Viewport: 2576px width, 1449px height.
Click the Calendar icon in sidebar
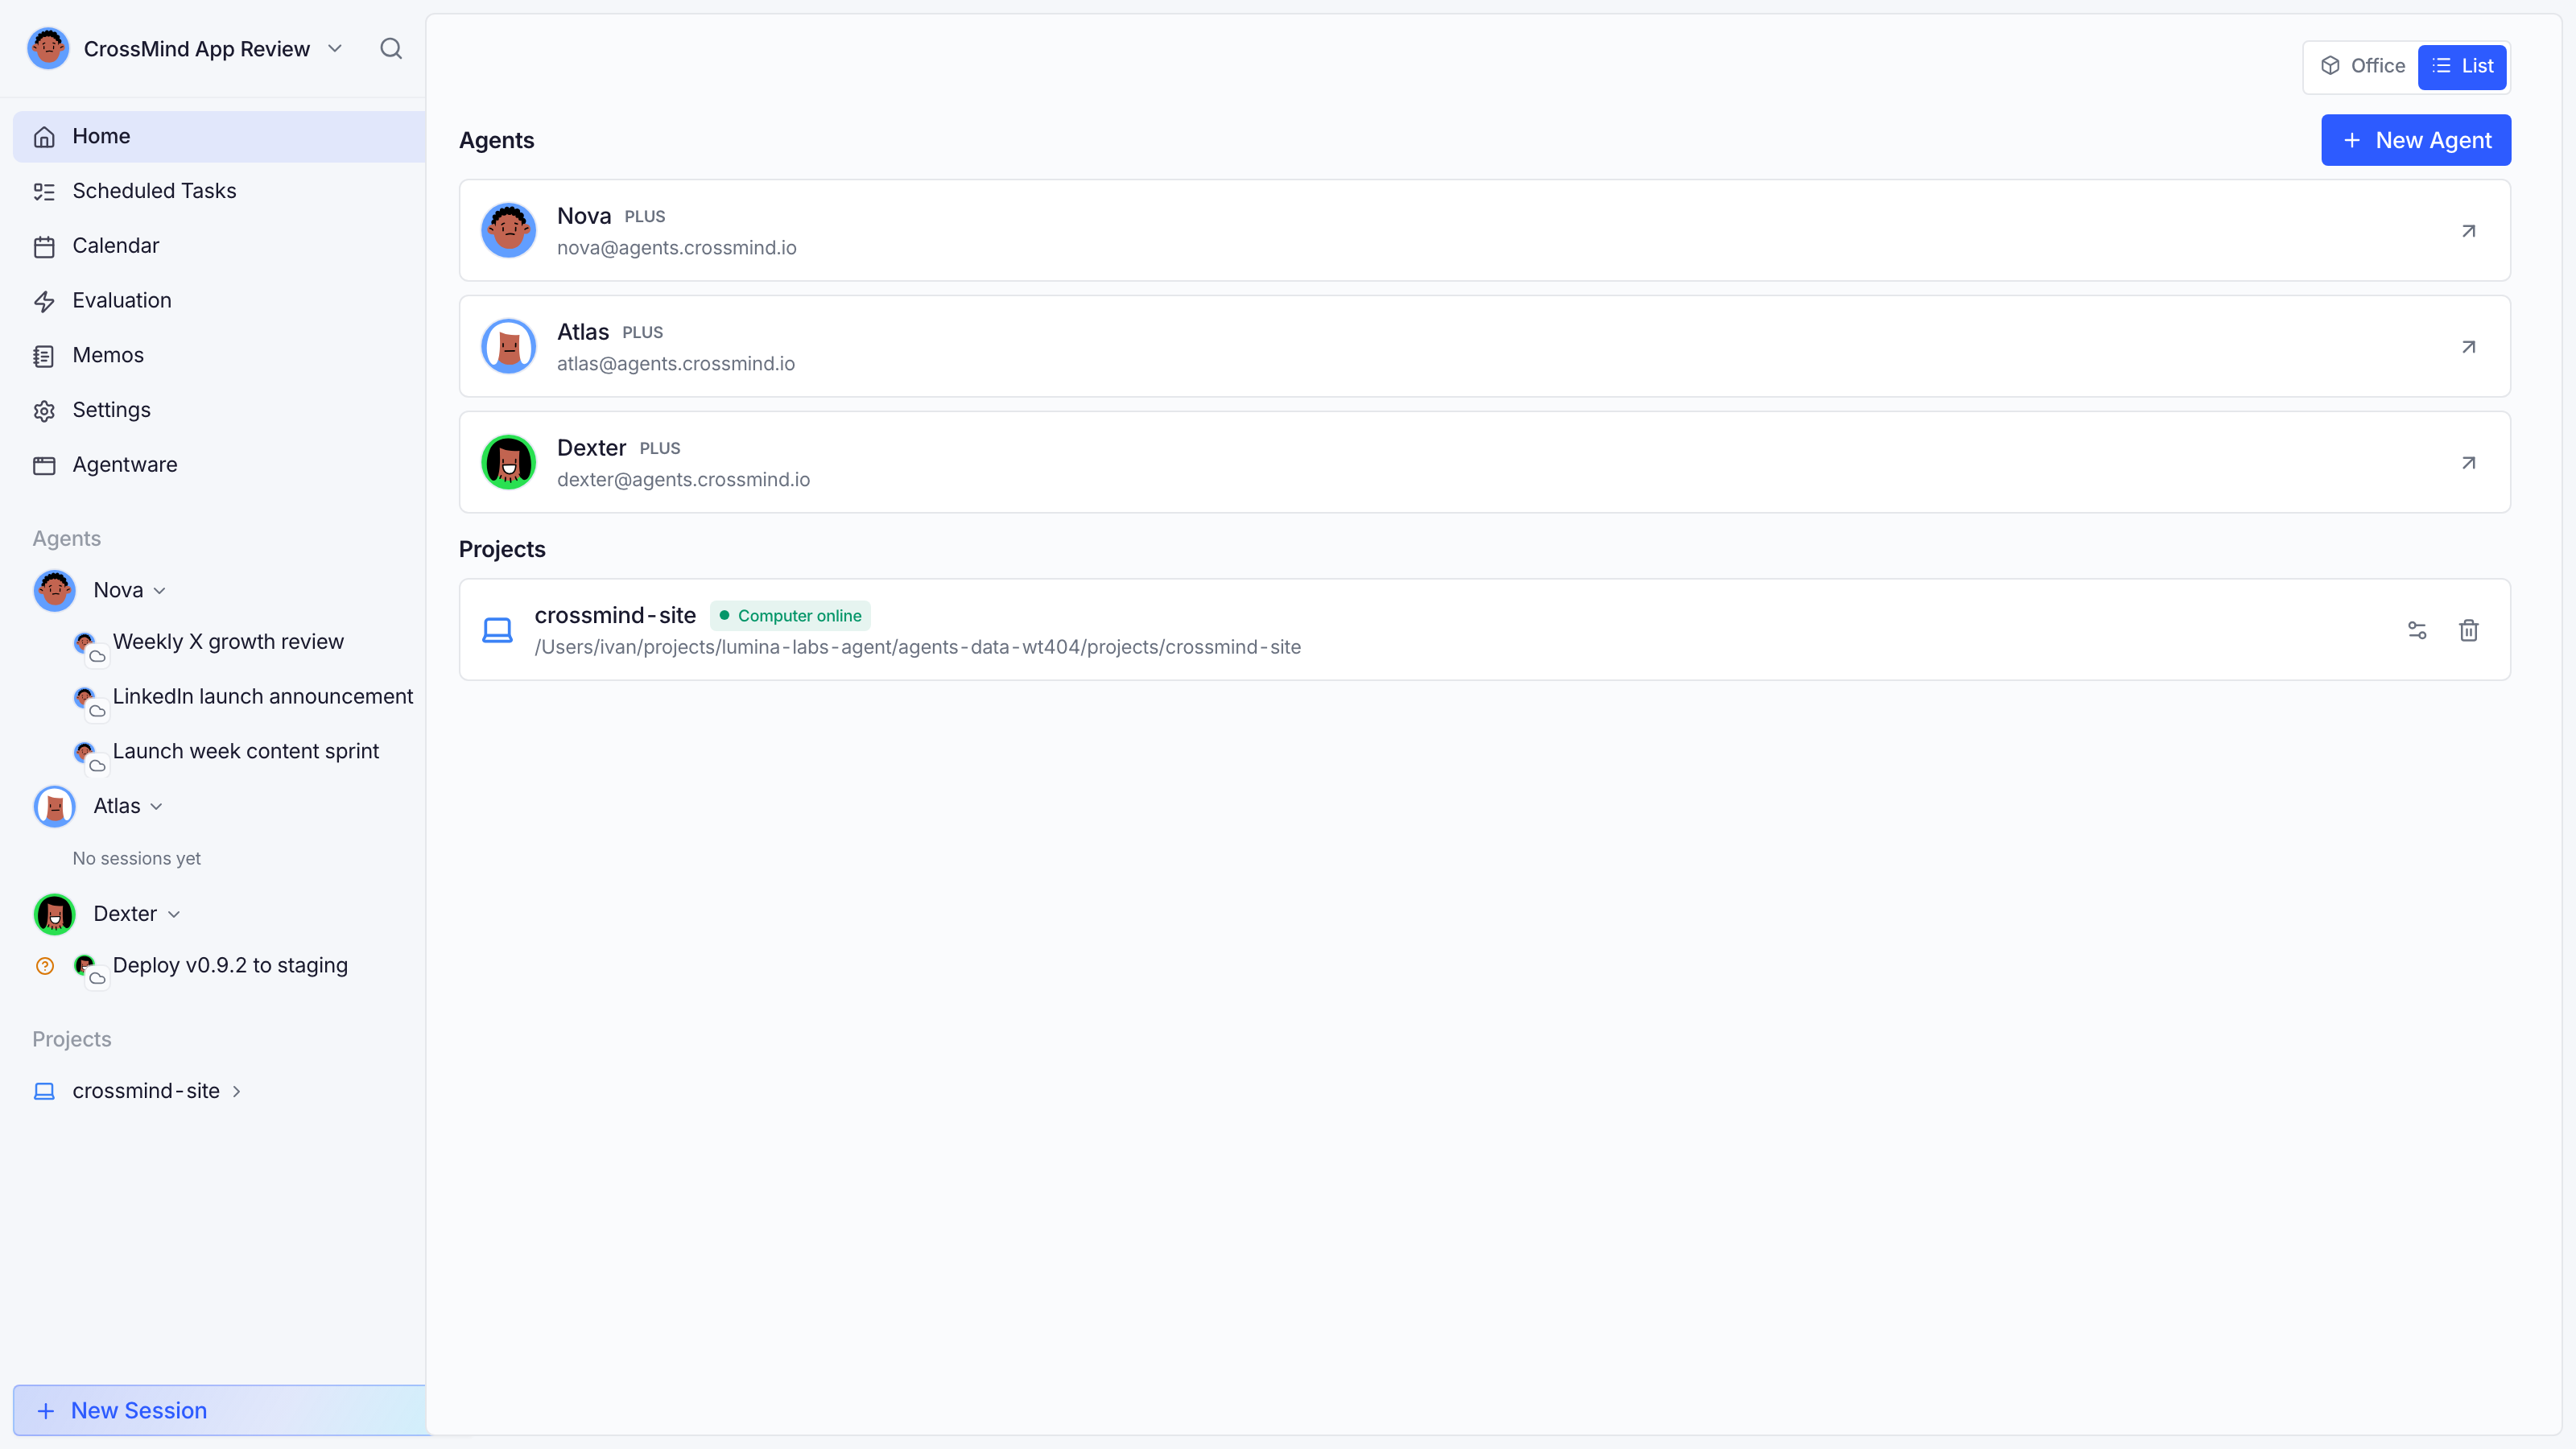44,246
